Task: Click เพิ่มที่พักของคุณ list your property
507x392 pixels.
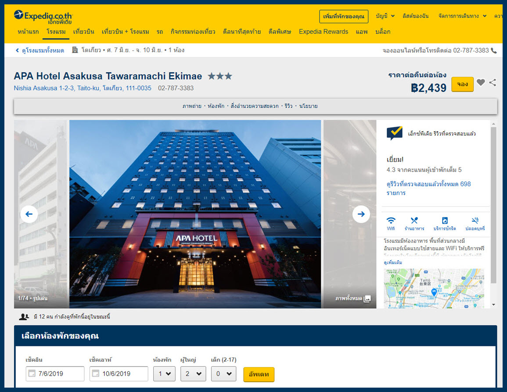Action: pos(344,17)
